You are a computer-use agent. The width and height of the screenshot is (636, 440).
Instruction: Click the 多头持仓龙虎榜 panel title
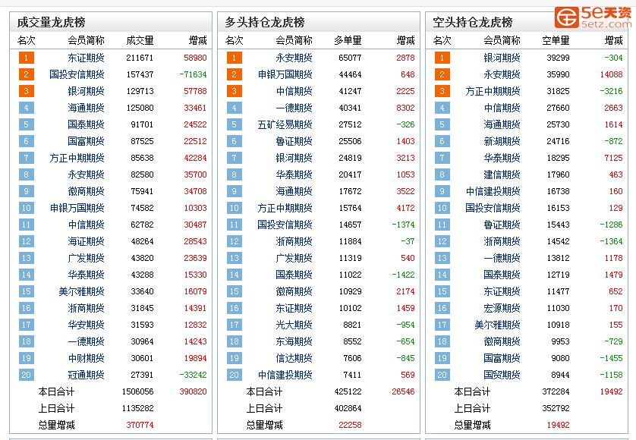pos(265,22)
